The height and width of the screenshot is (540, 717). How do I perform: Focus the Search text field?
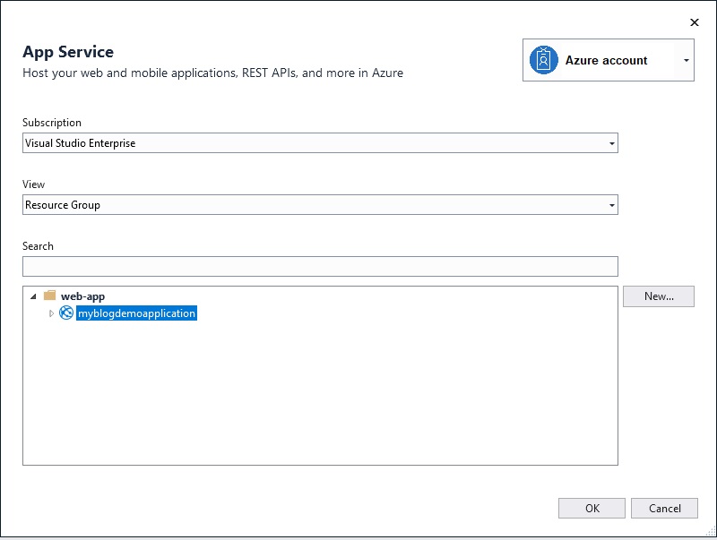pos(320,266)
